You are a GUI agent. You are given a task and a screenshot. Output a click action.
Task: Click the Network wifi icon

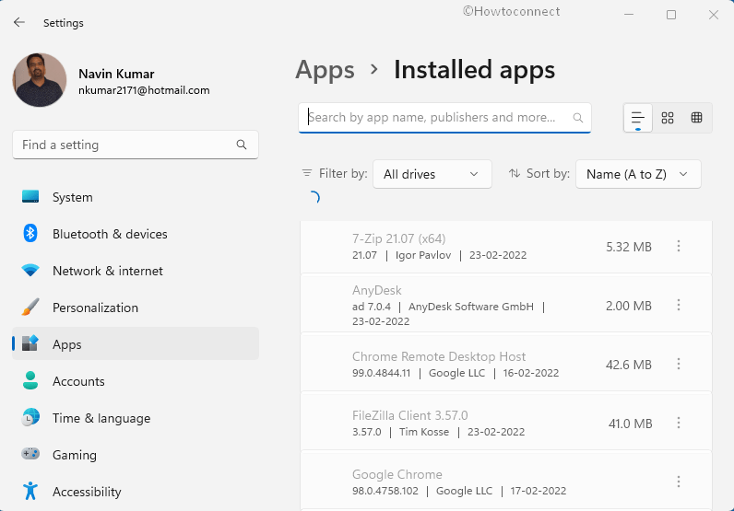(30, 270)
